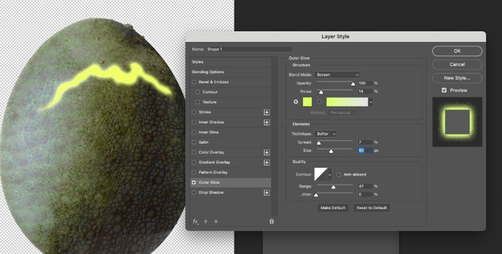This screenshot has width=502, height=254.
Task: Select Satin in the effects list
Action: [x=231, y=142]
